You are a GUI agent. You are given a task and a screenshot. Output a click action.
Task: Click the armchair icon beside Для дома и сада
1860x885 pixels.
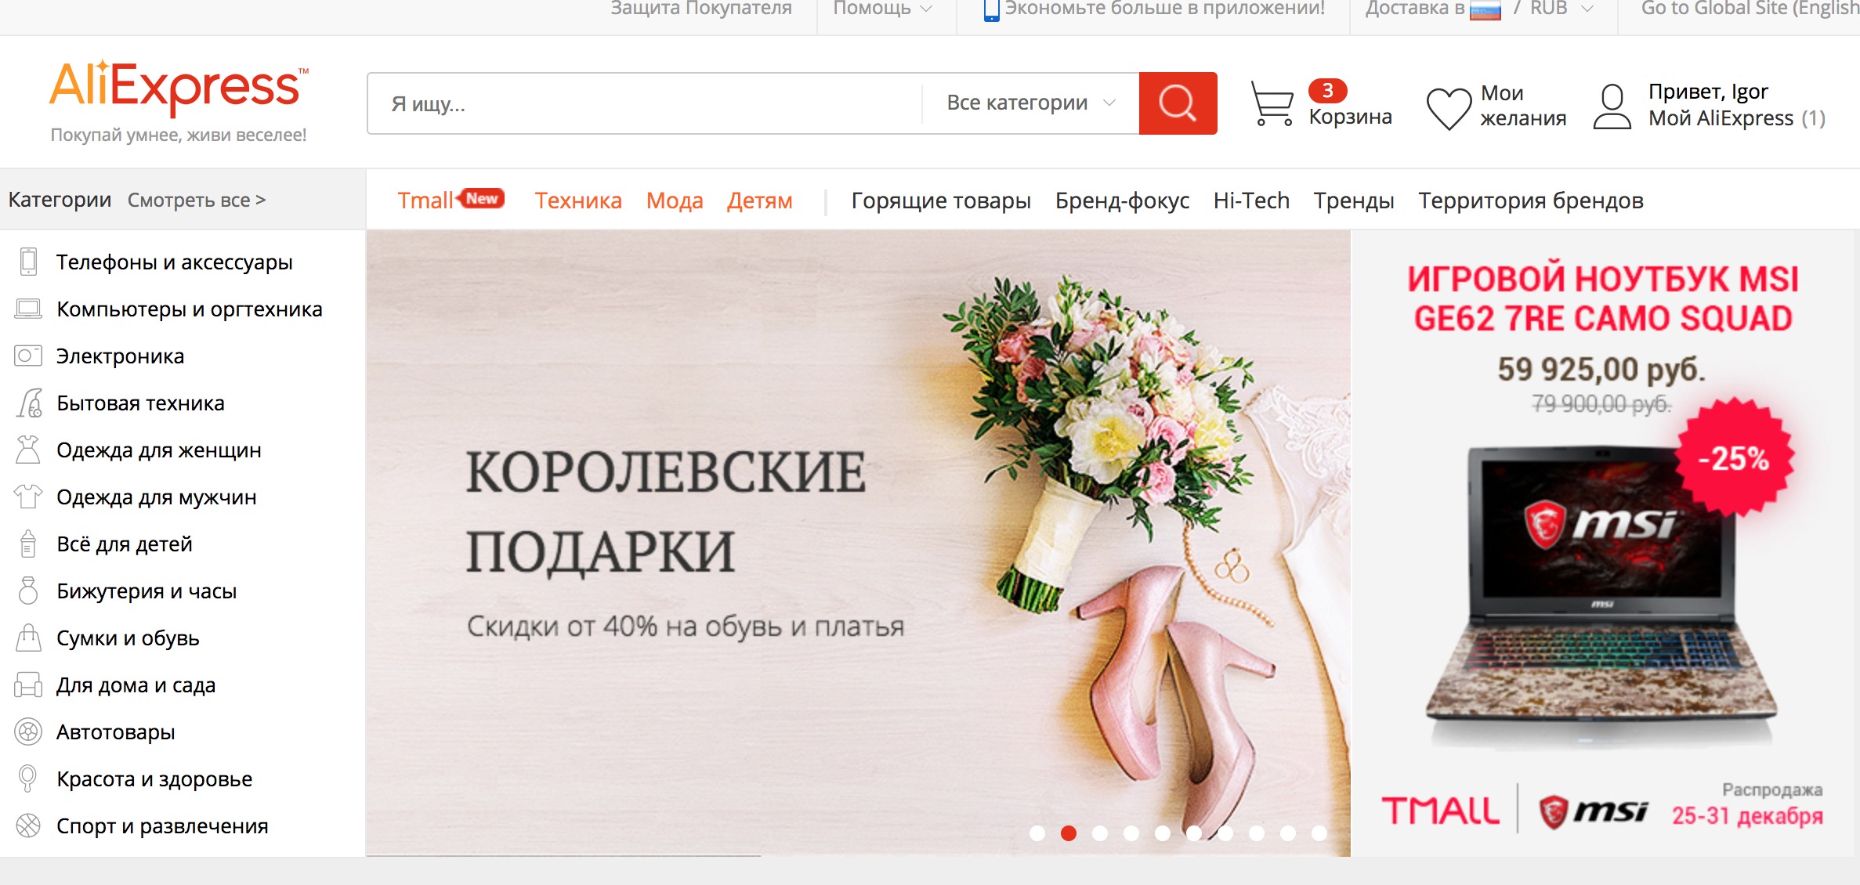click(x=28, y=685)
